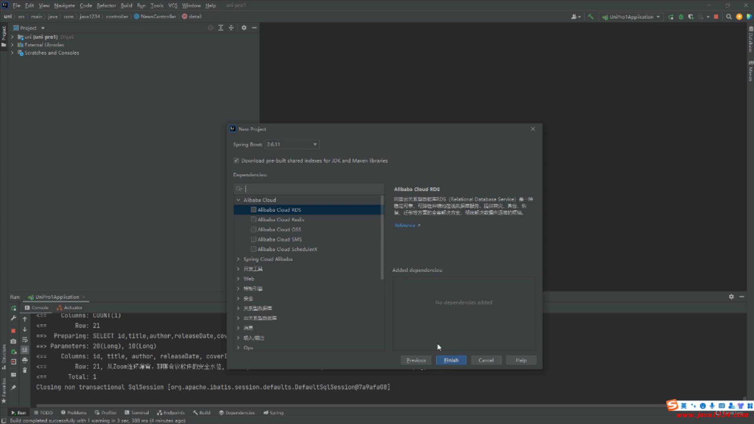Click wrench icon in Run panel sidebar

click(x=13, y=318)
